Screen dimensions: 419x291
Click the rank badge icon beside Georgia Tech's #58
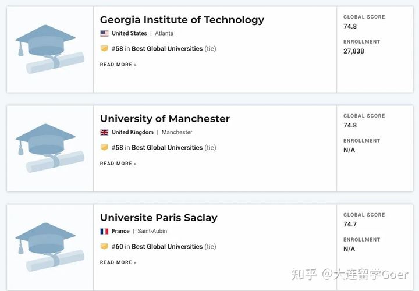click(104, 49)
